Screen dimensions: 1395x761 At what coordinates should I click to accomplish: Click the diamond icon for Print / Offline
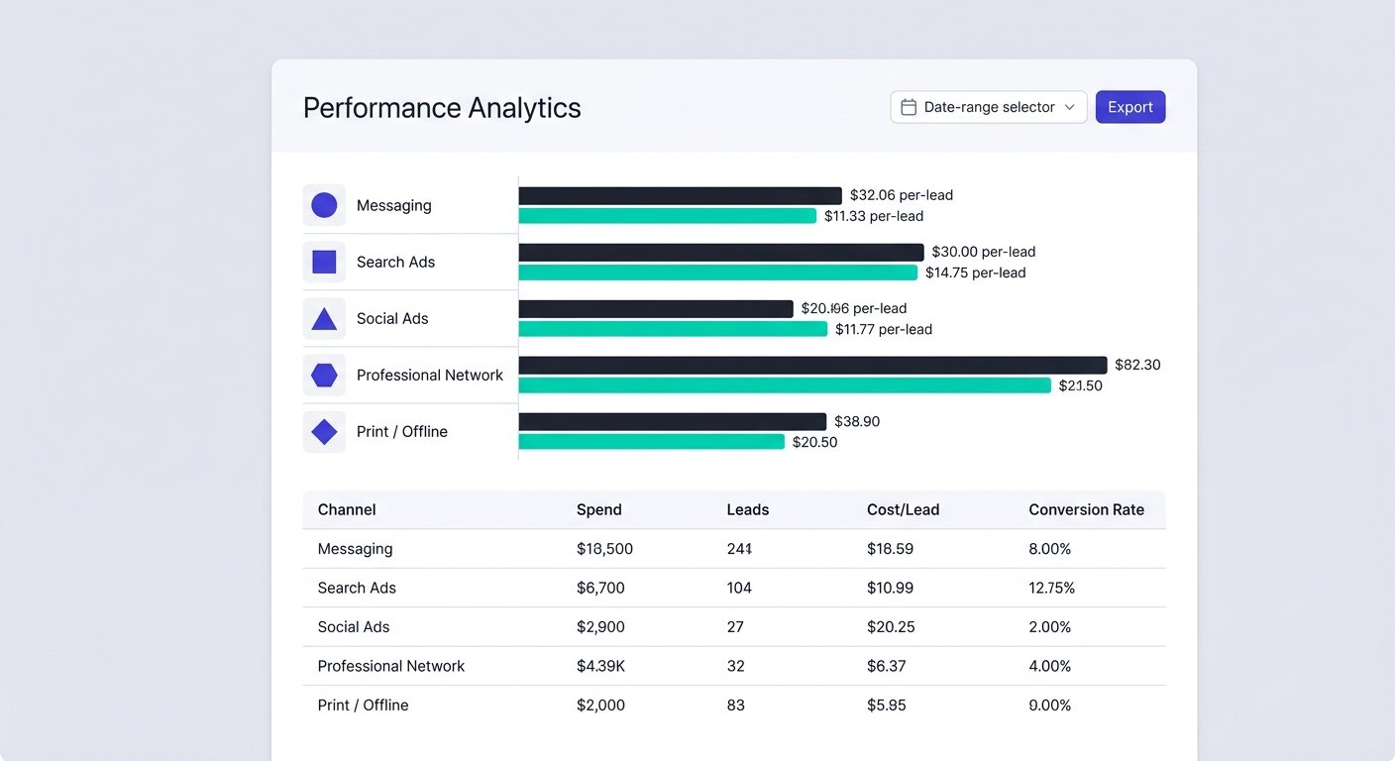(324, 431)
